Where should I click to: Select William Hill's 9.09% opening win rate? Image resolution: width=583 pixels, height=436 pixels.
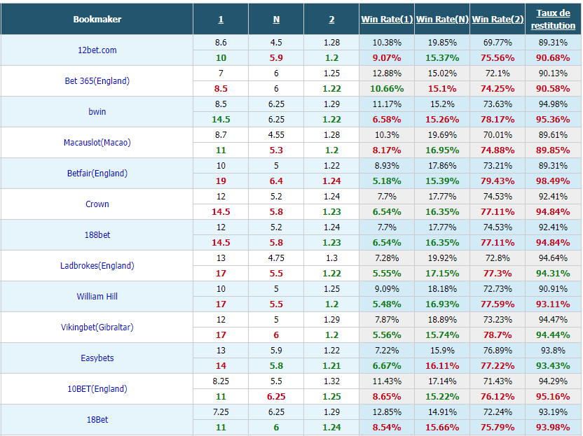[x=387, y=289]
